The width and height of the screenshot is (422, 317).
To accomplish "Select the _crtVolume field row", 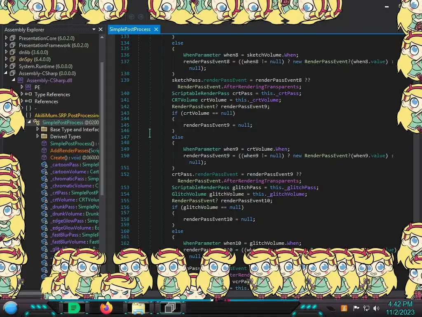I will 70,199.
